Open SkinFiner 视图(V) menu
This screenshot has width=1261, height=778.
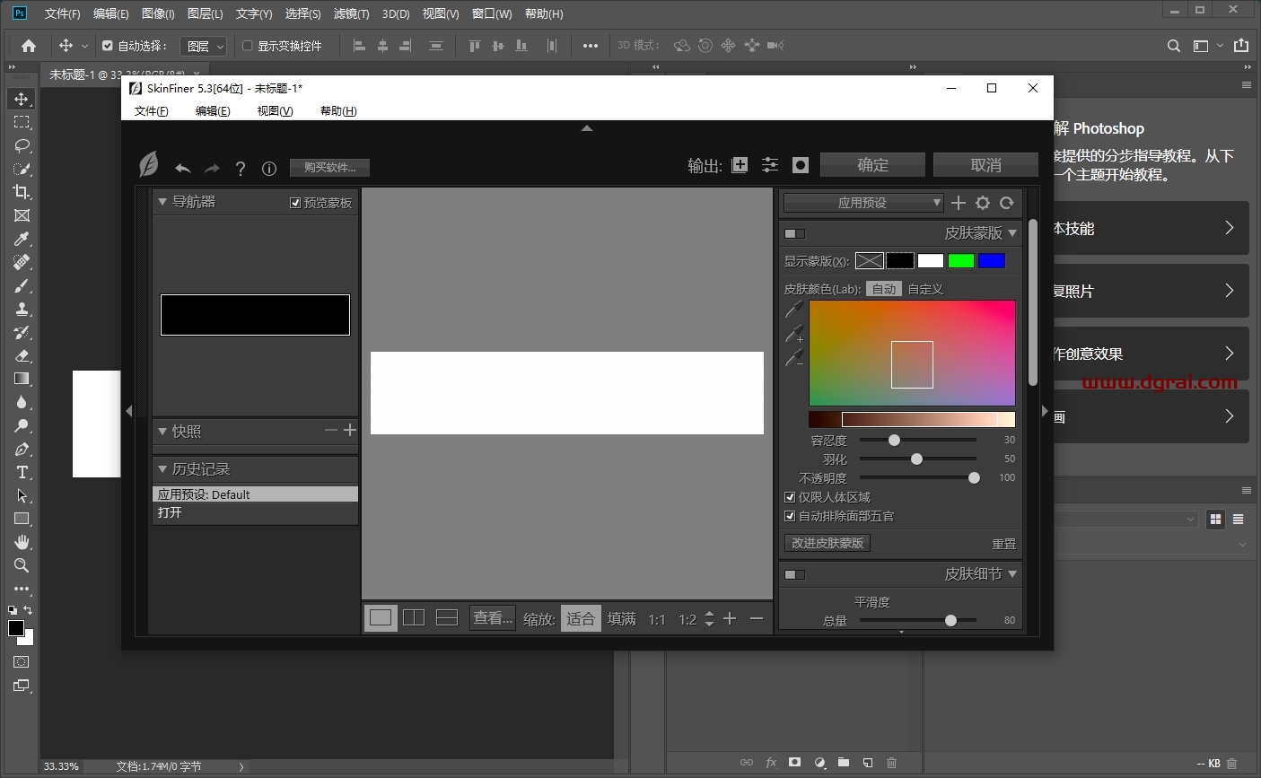[x=275, y=111]
